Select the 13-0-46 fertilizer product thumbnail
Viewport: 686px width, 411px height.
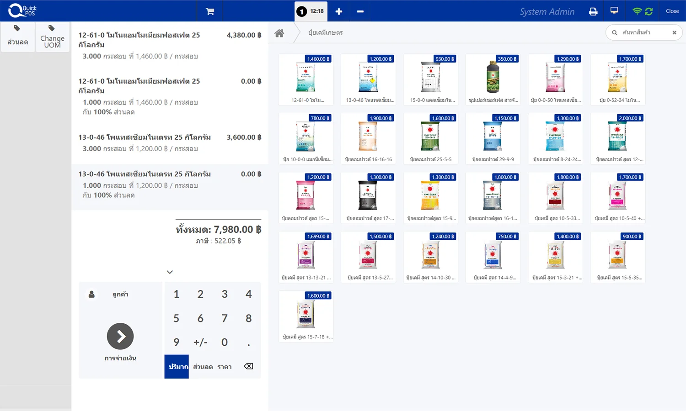[x=368, y=78]
